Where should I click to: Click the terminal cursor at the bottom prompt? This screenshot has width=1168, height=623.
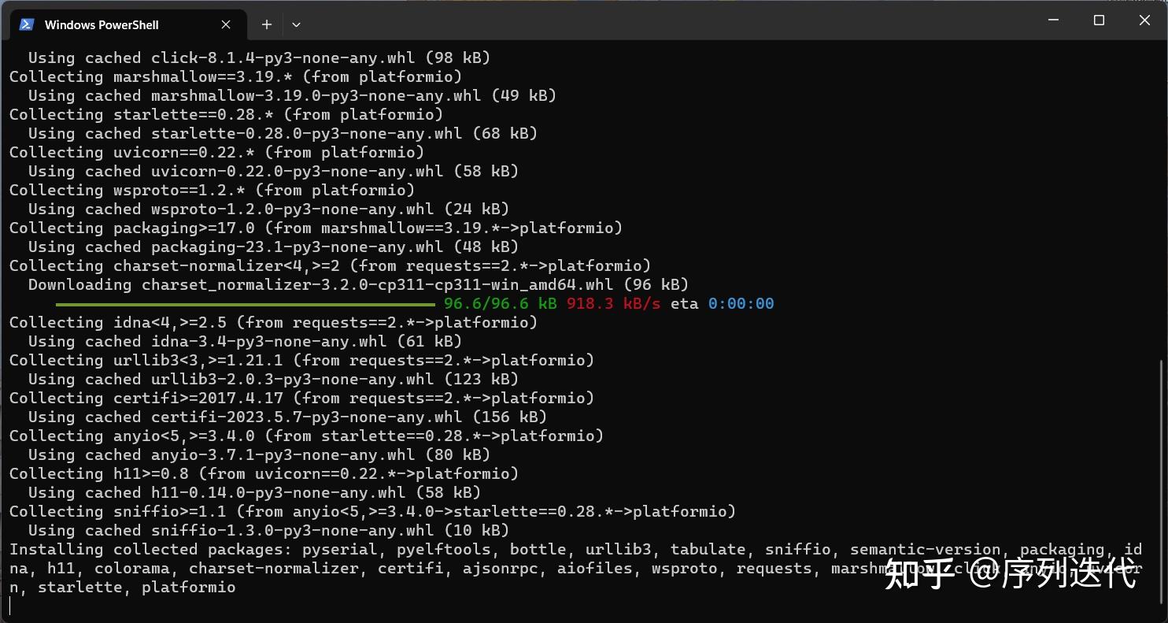point(11,606)
